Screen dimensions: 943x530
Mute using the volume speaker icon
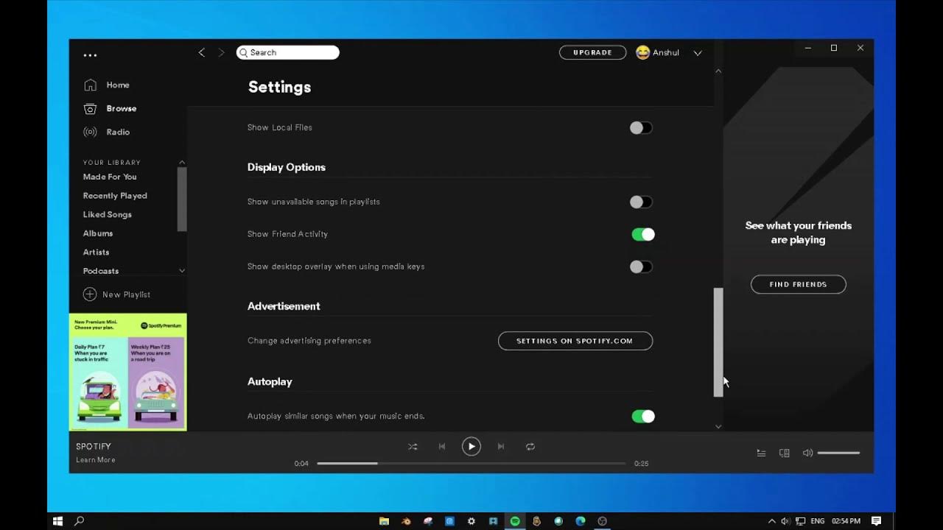(807, 453)
